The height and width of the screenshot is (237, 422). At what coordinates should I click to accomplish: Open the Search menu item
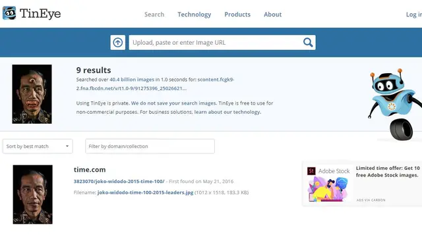tap(154, 14)
